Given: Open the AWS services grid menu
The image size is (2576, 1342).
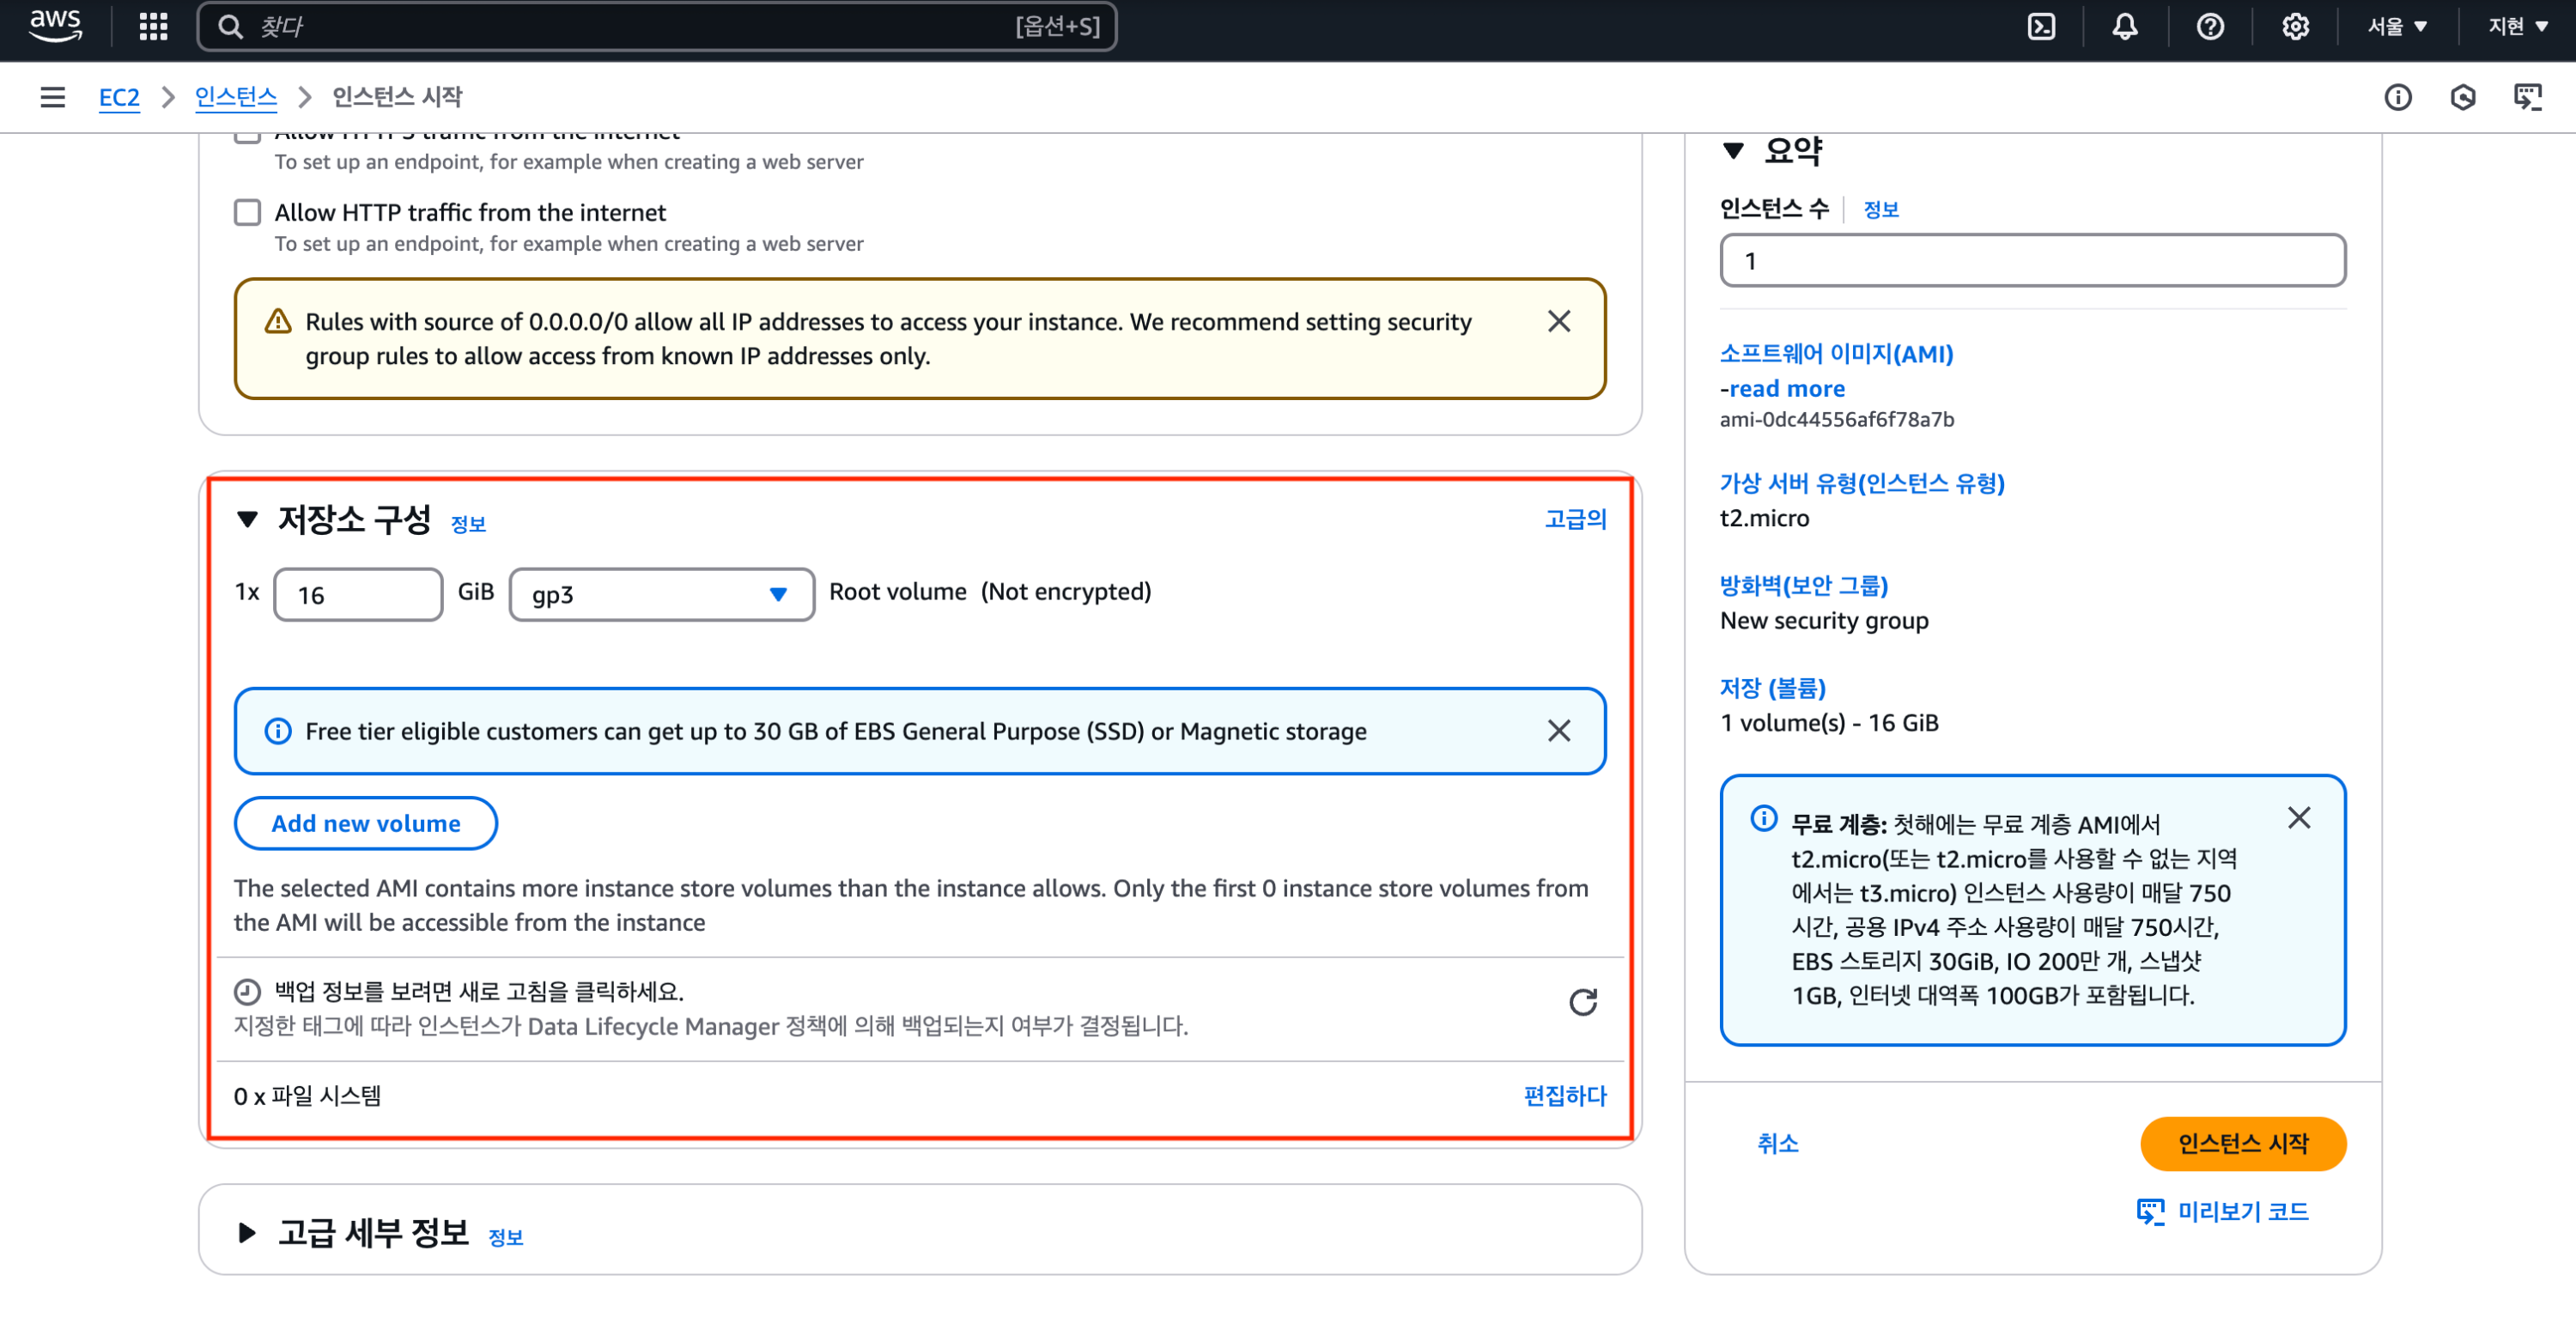Looking at the screenshot, I should point(153,26).
